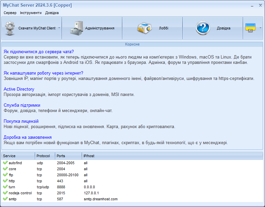Open the Доробка на замовлення link
This screenshot has width=265, height=207.
[28, 137]
